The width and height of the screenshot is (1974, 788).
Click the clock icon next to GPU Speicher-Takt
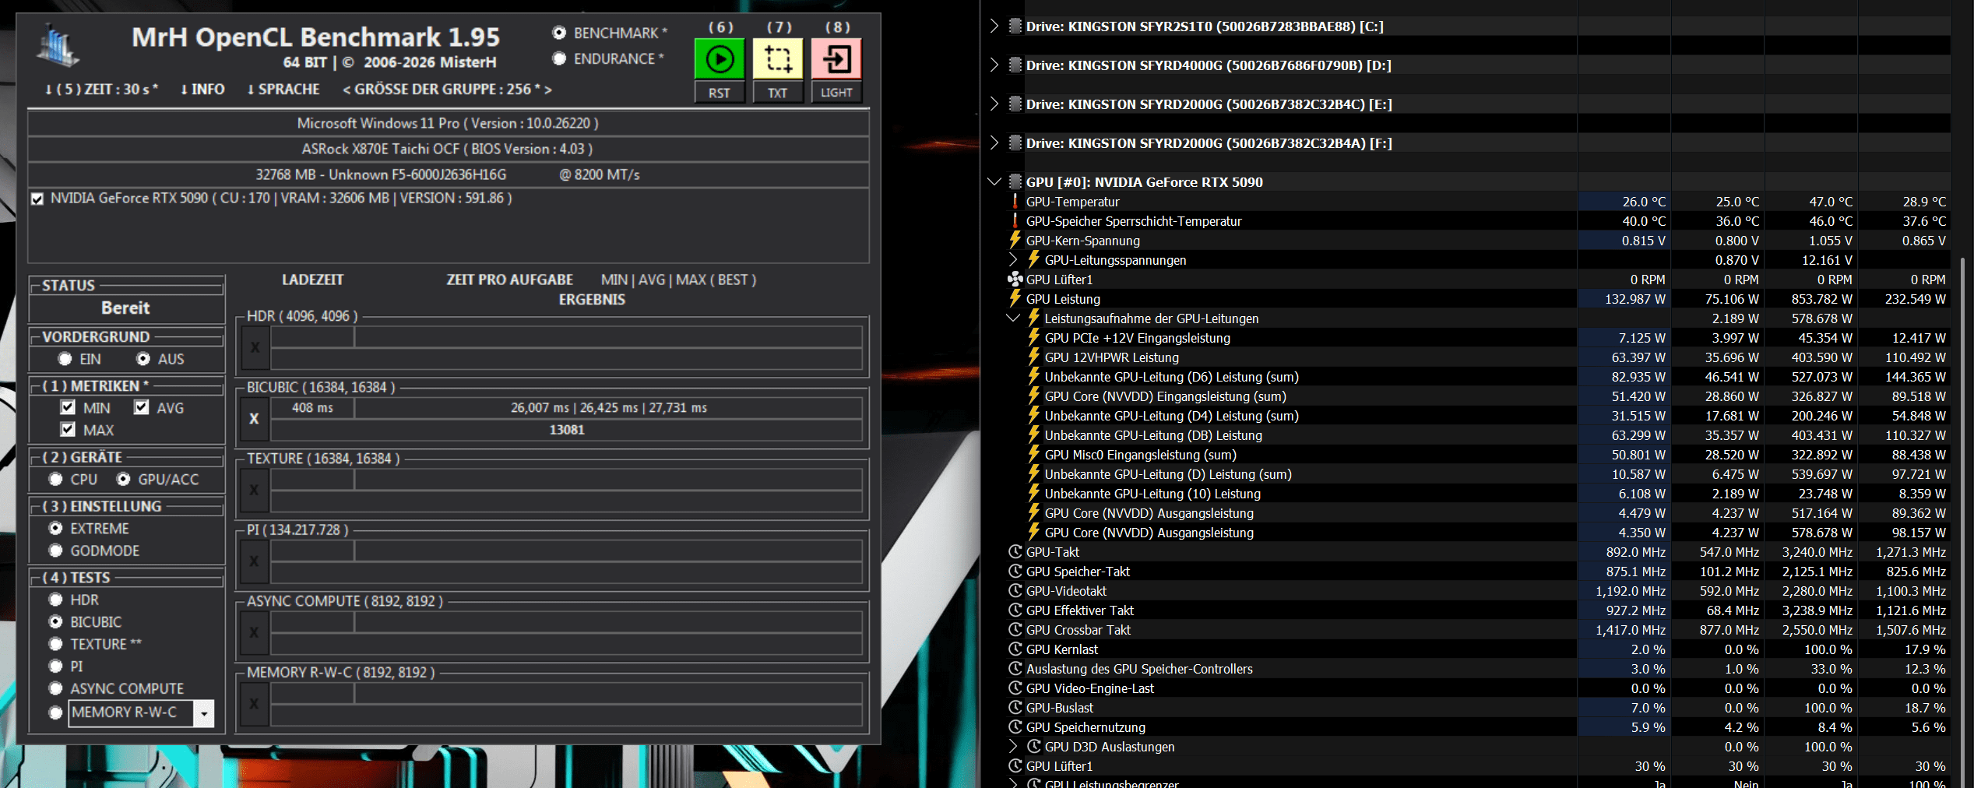click(x=1015, y=572)
